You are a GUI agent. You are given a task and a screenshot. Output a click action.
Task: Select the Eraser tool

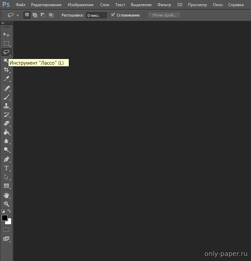[x=6, y=123]
